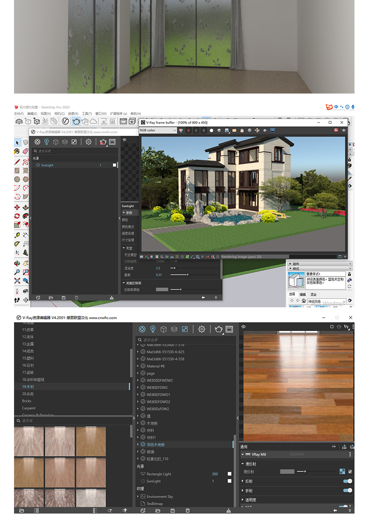Collapse the 天空 section in SunLight settings
Image resolution: width=369 pixels, height=522 pixels.
tap(124, 248)
